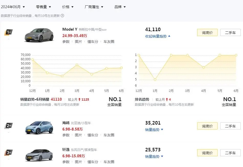Click 询底价 button for 轩逸
Screen dimensions: 243x167
pos(207,153)
